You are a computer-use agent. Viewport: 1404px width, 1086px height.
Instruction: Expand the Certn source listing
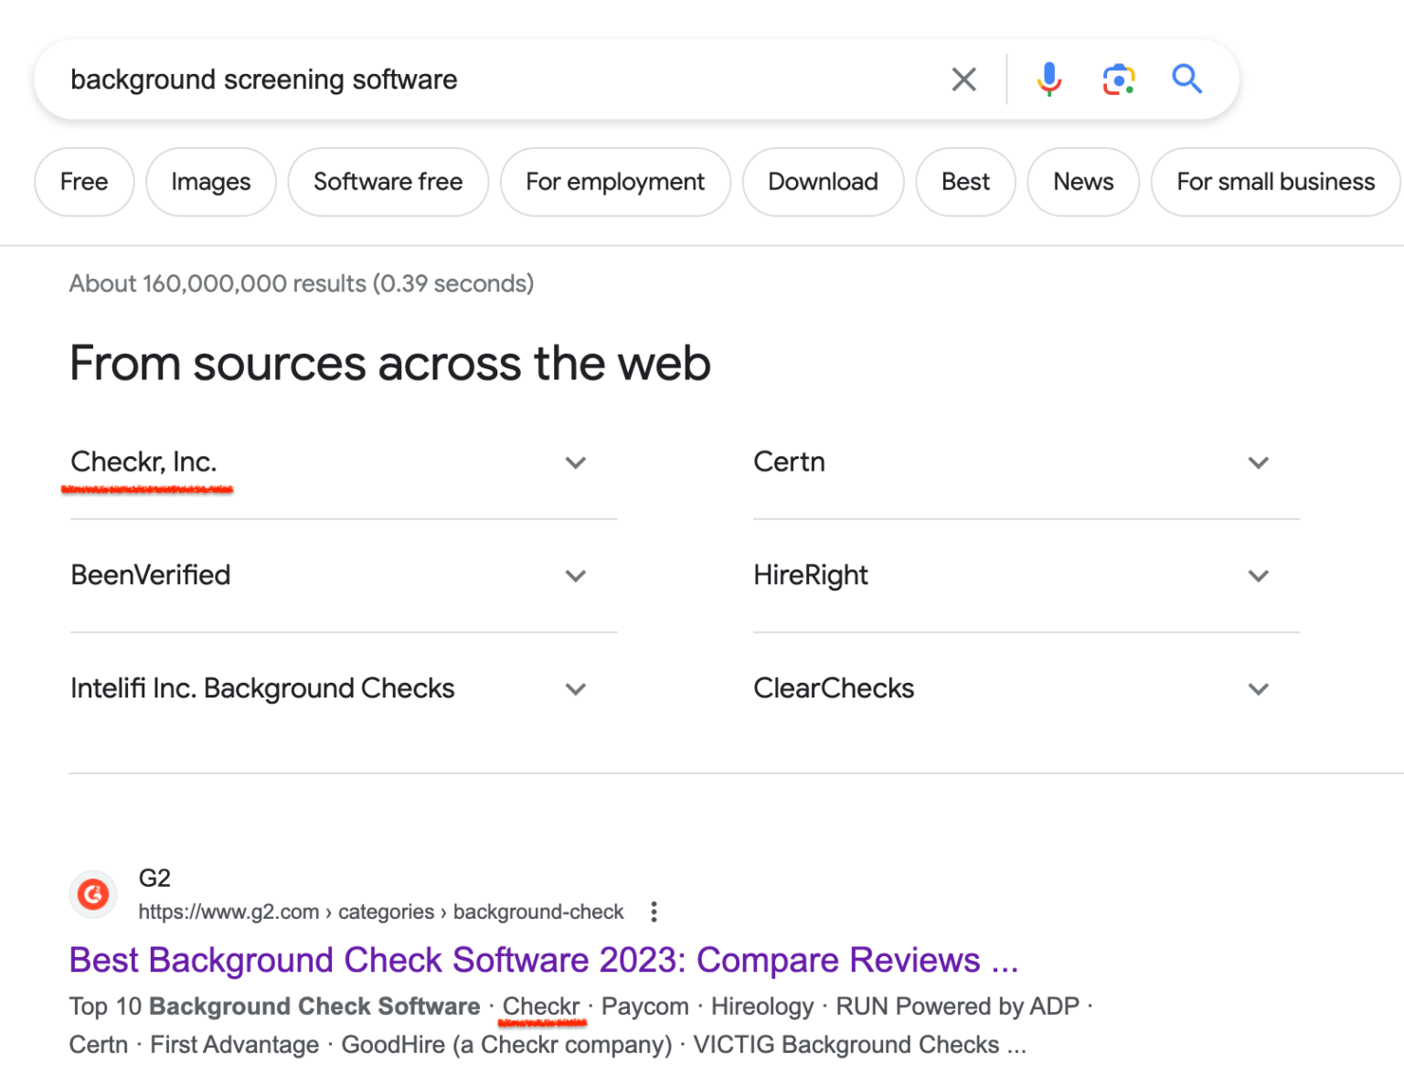point(1258,463)
